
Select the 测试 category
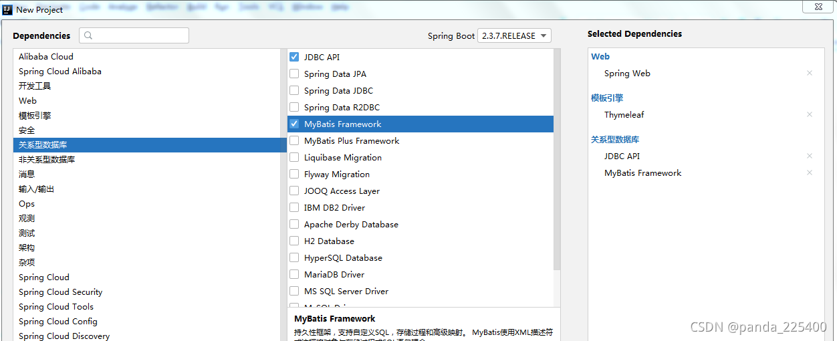coord(150,233)
